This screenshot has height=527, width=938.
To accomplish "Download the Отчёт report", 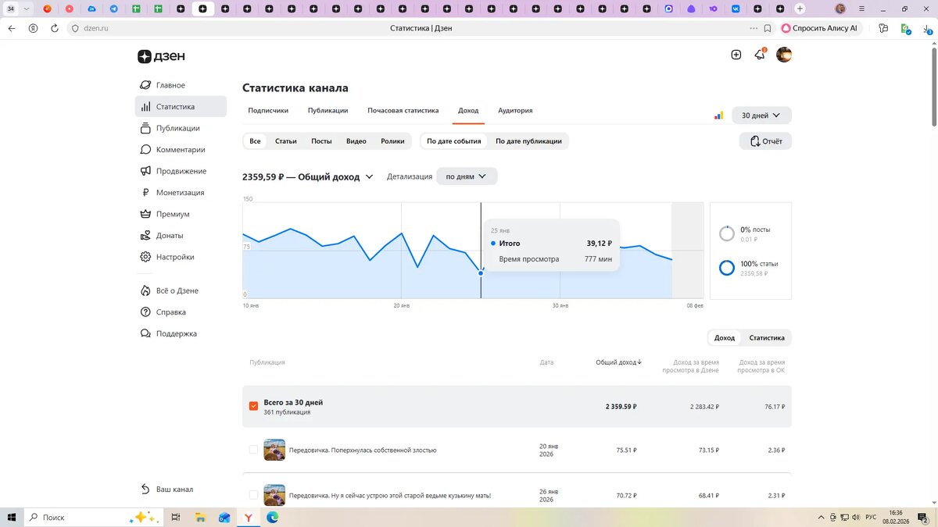I will [765, 141].
